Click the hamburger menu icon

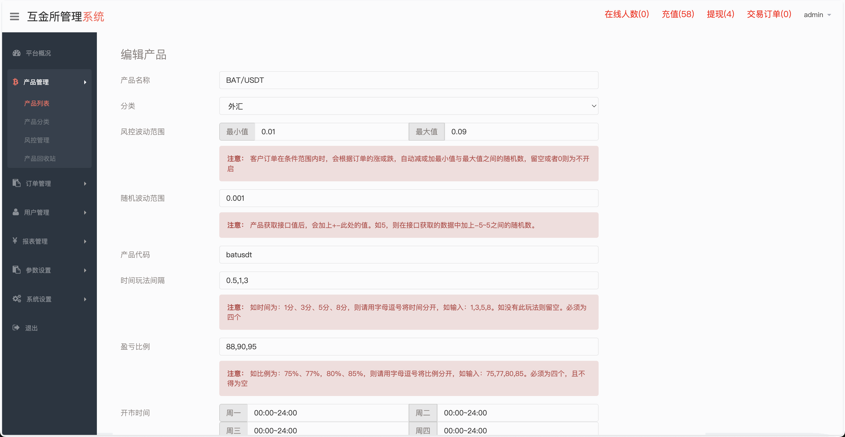[14, 16]
